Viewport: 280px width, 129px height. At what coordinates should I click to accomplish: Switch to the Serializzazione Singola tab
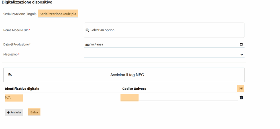point(20,14)
